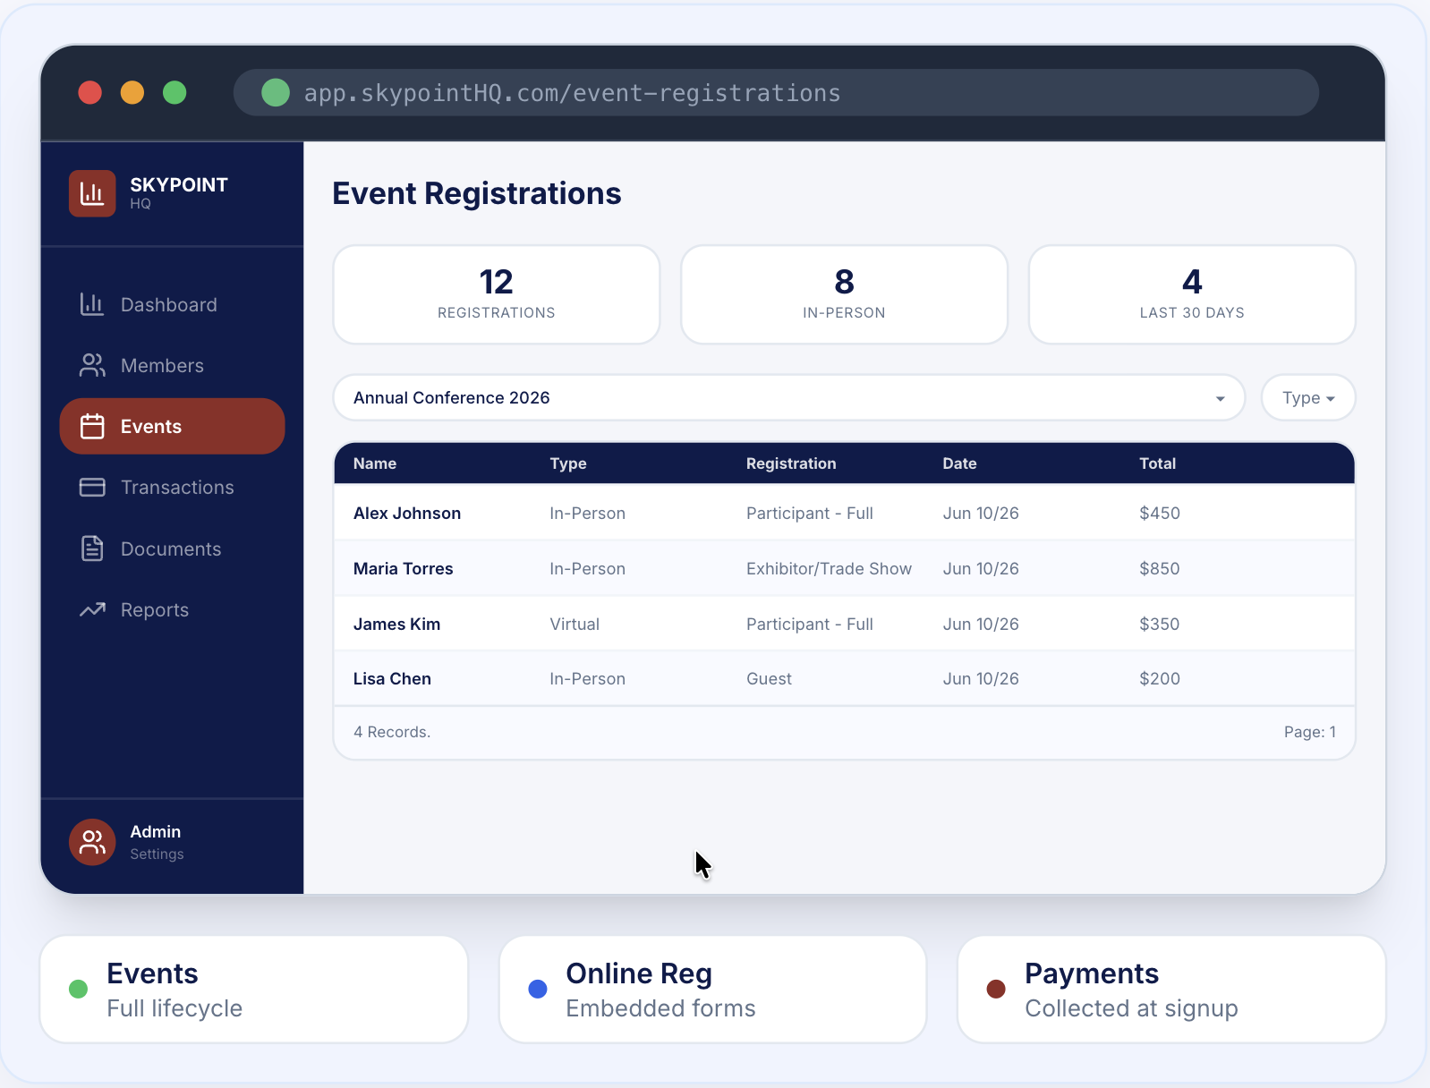Click the Reports trend arrow icon
Image resolution: width=1430 pixels, height=1088 pixels.
(x=92, y=609)
